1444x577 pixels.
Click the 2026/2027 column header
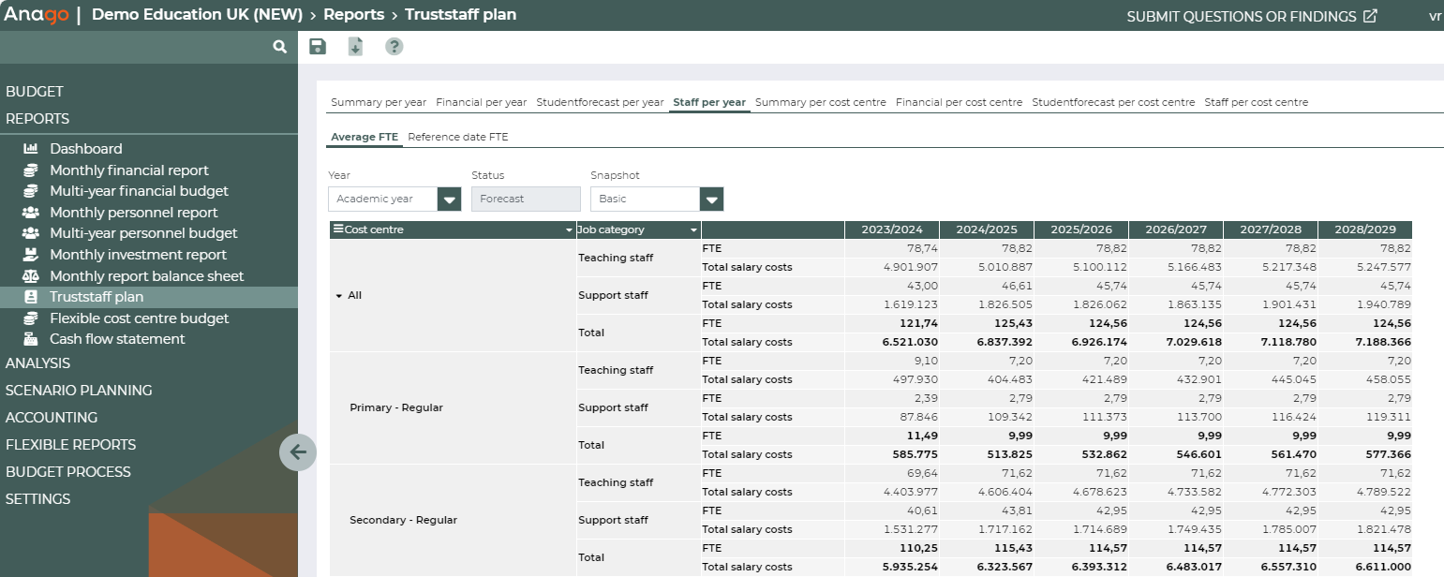[1176, 229]
